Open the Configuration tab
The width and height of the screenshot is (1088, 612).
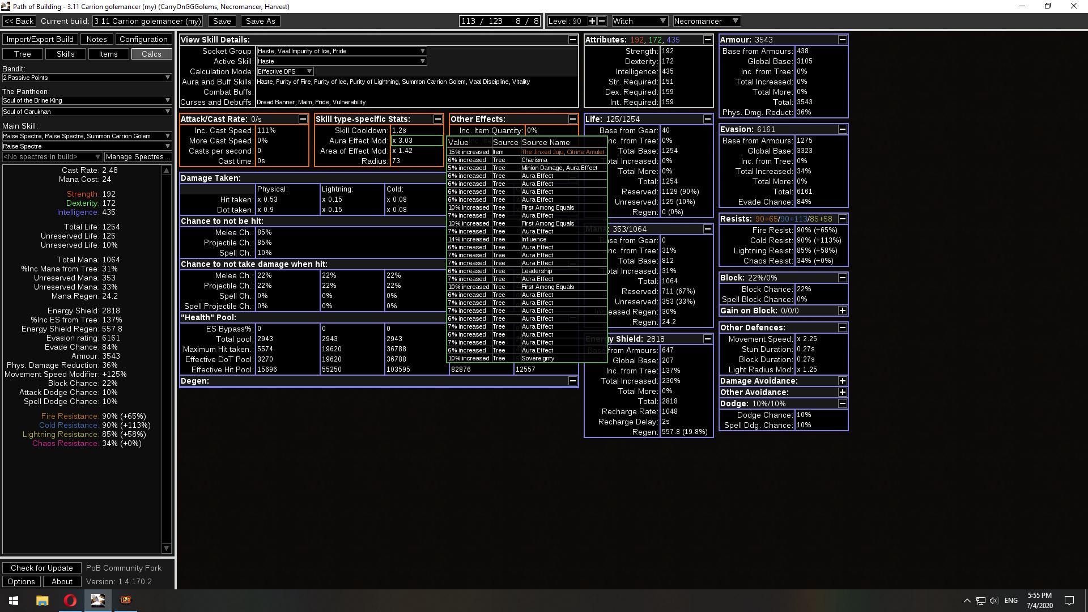click(143, 39)
